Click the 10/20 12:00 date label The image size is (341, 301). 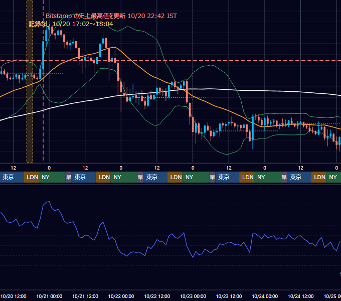[x=14, y=296]
